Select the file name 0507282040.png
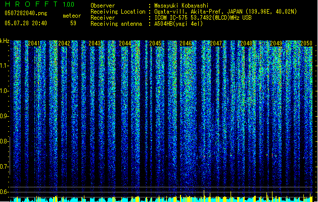Screen dimensions: 318x202 (x=26, y=13)
